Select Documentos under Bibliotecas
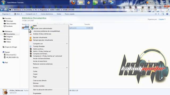170x95 pixels. (x=11, y=34)
